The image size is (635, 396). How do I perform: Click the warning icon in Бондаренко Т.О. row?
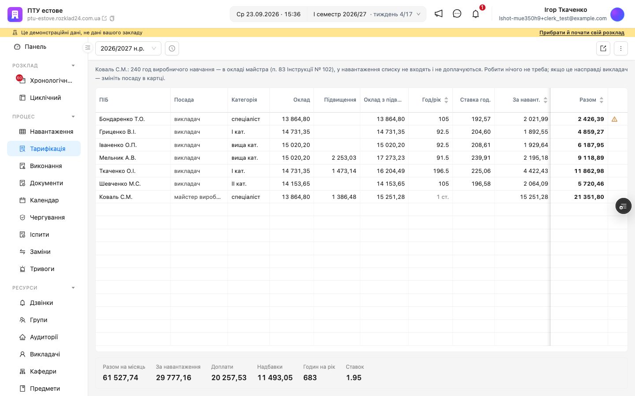click(x=614, y=119)
